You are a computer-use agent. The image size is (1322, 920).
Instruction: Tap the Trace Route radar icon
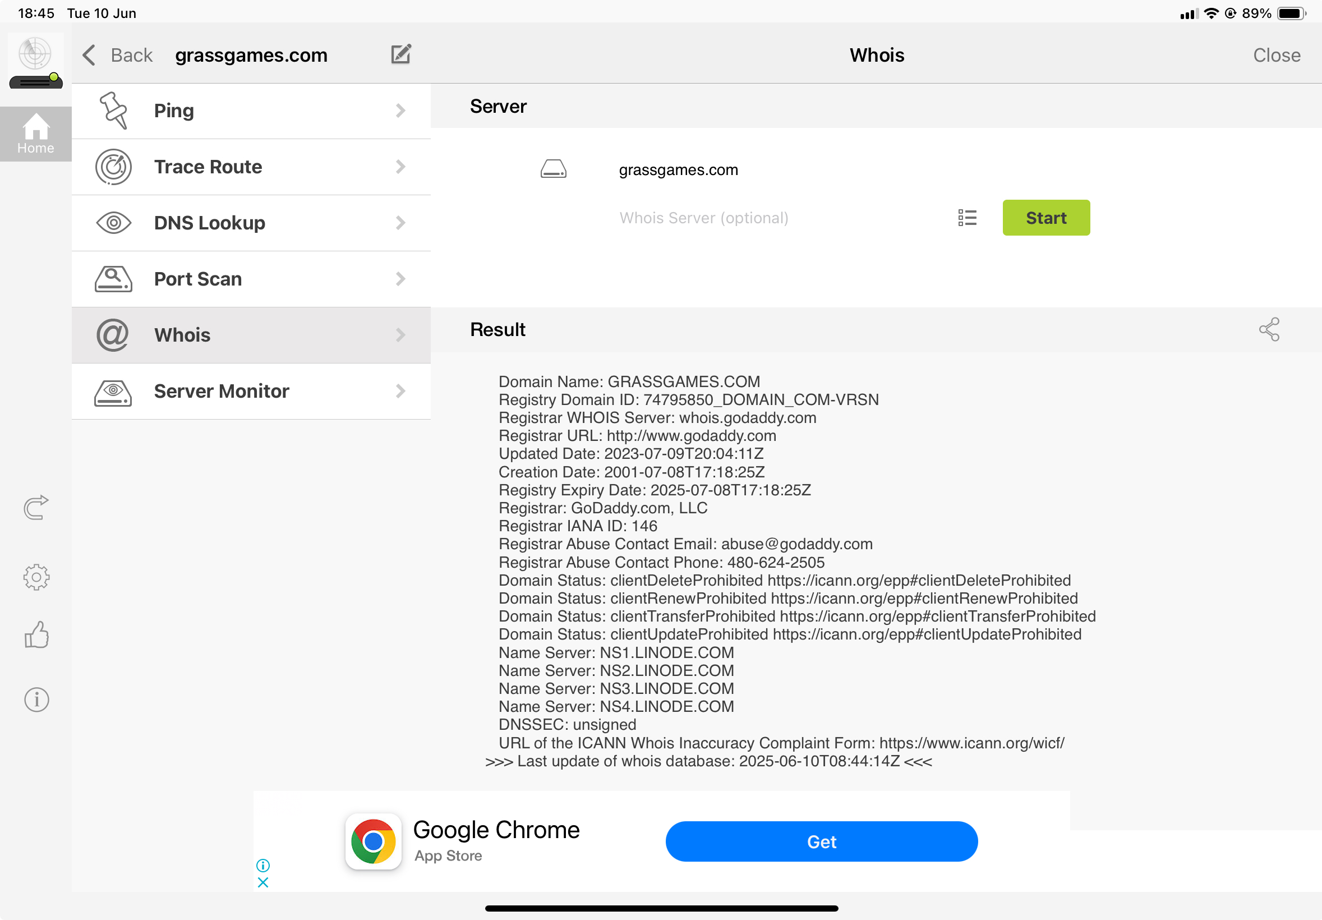click(113, 167)
